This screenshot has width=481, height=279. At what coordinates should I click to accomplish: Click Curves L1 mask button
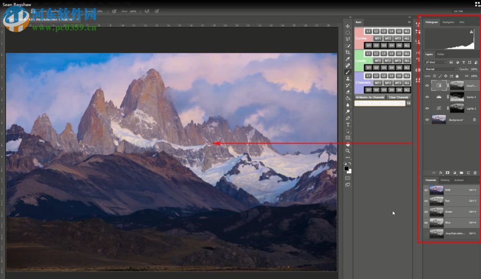(x=368, y=31)
